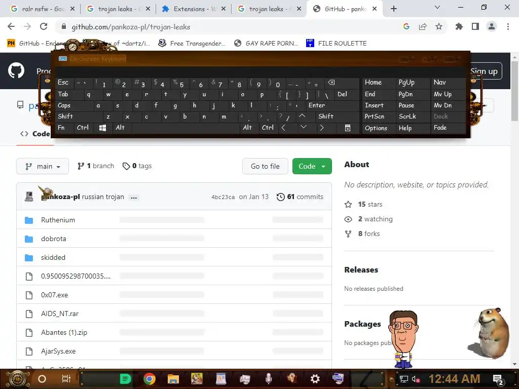This screenshot has height=389, width=519.
Task: Tap the left arrow key on the keyboard
Action: (283, 128)
